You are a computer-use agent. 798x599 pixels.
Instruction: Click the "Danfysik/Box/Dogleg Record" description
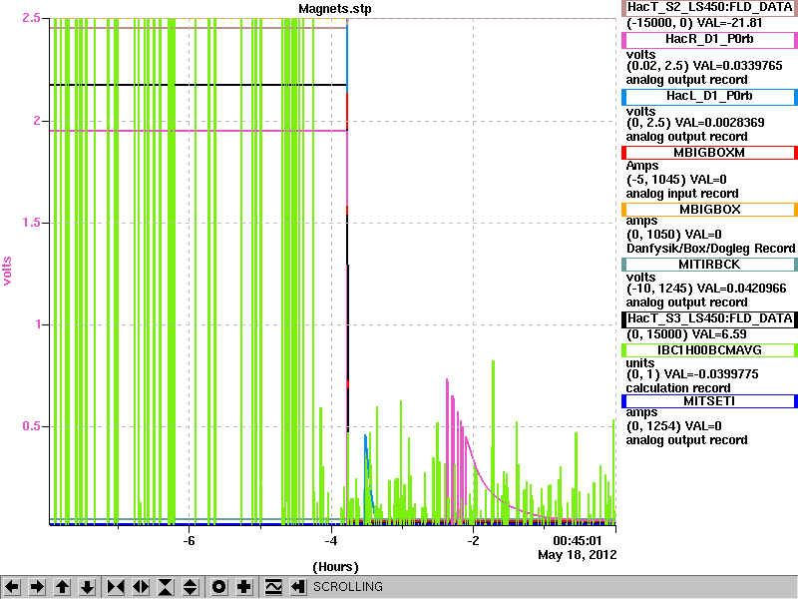pos(711,249)
